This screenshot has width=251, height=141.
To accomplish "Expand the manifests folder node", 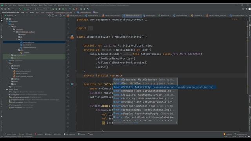I will [7, 21].
